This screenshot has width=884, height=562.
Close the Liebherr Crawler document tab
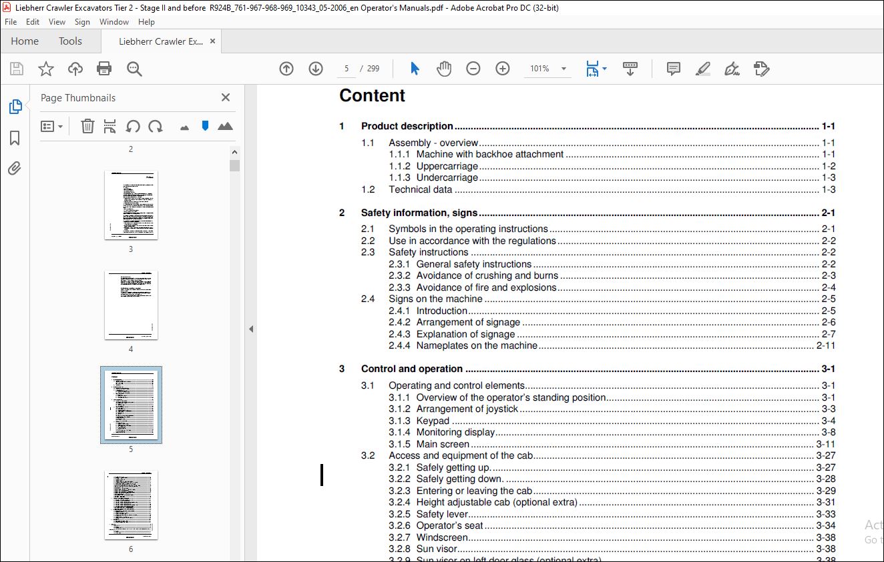(213, 41)
